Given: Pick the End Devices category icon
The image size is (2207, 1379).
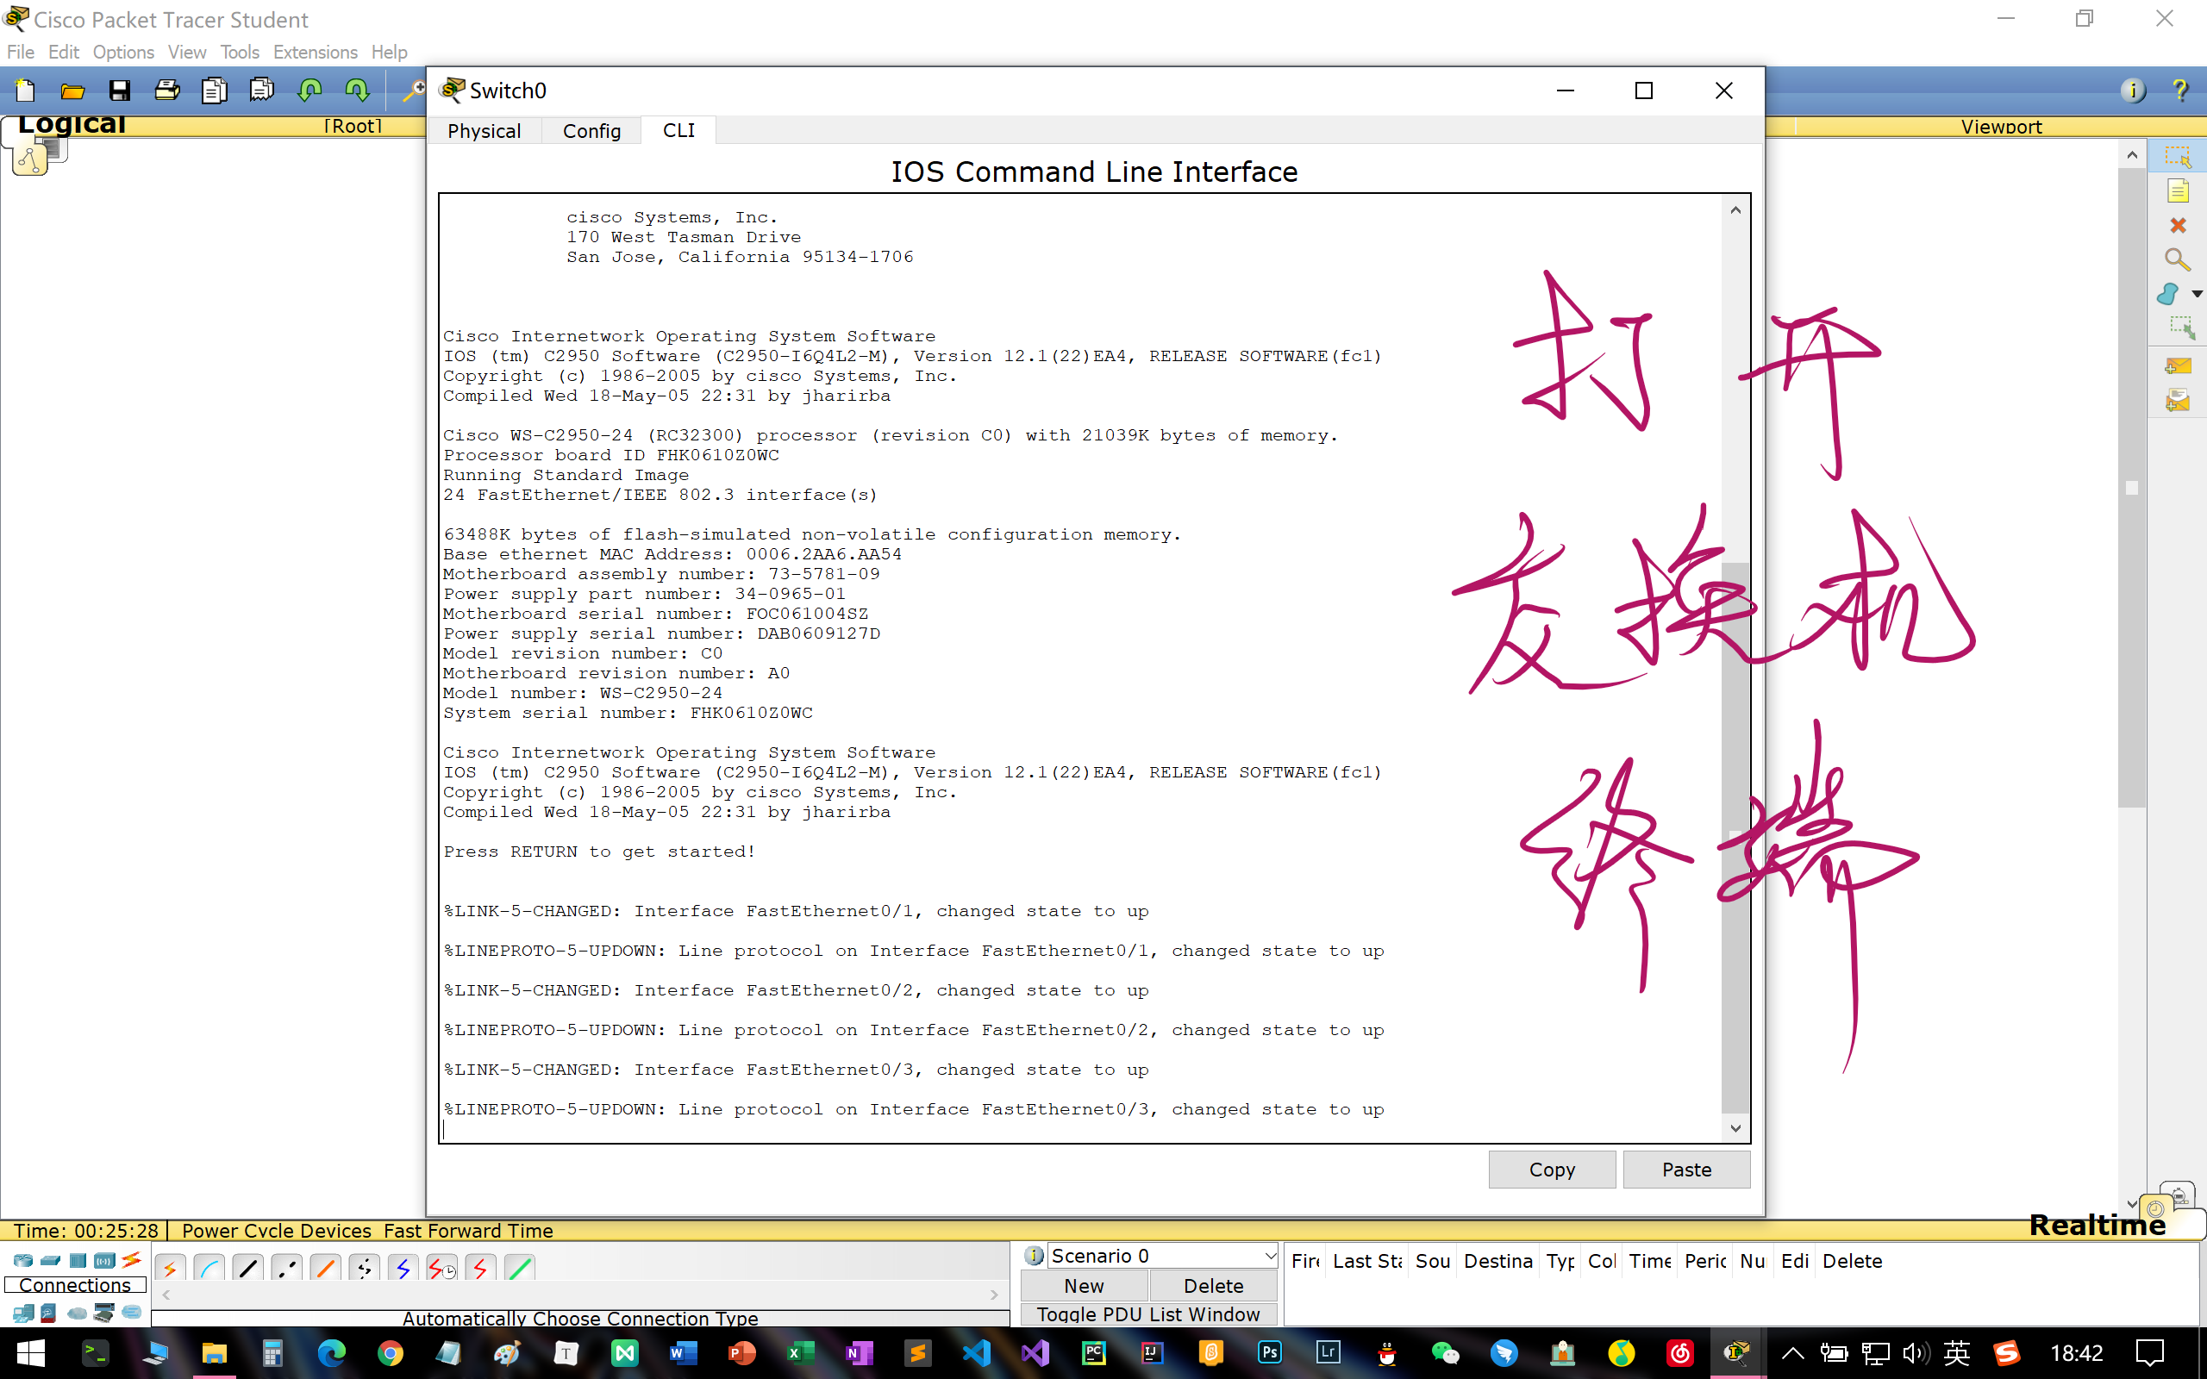Looking at the screenshot, I should pos(22,1313).
